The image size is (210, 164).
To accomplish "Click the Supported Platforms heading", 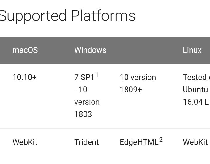I will [x=67, y=16].
